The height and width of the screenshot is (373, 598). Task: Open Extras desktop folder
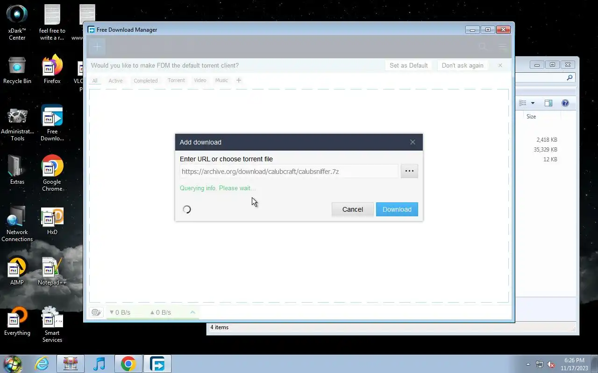pos(17,170)
